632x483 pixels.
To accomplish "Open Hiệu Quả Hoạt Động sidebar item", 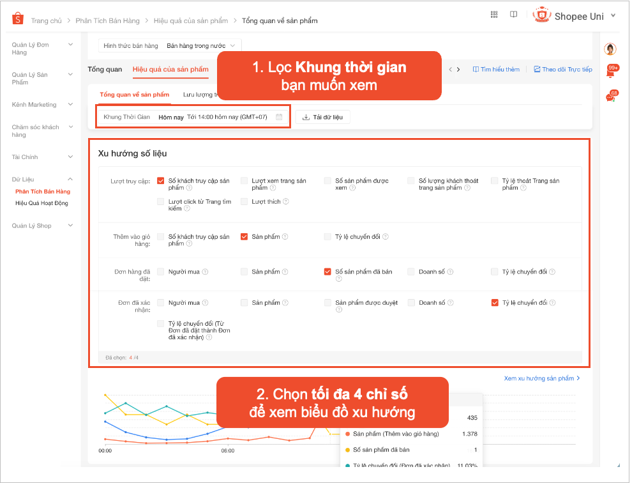I will coord(41,203).
